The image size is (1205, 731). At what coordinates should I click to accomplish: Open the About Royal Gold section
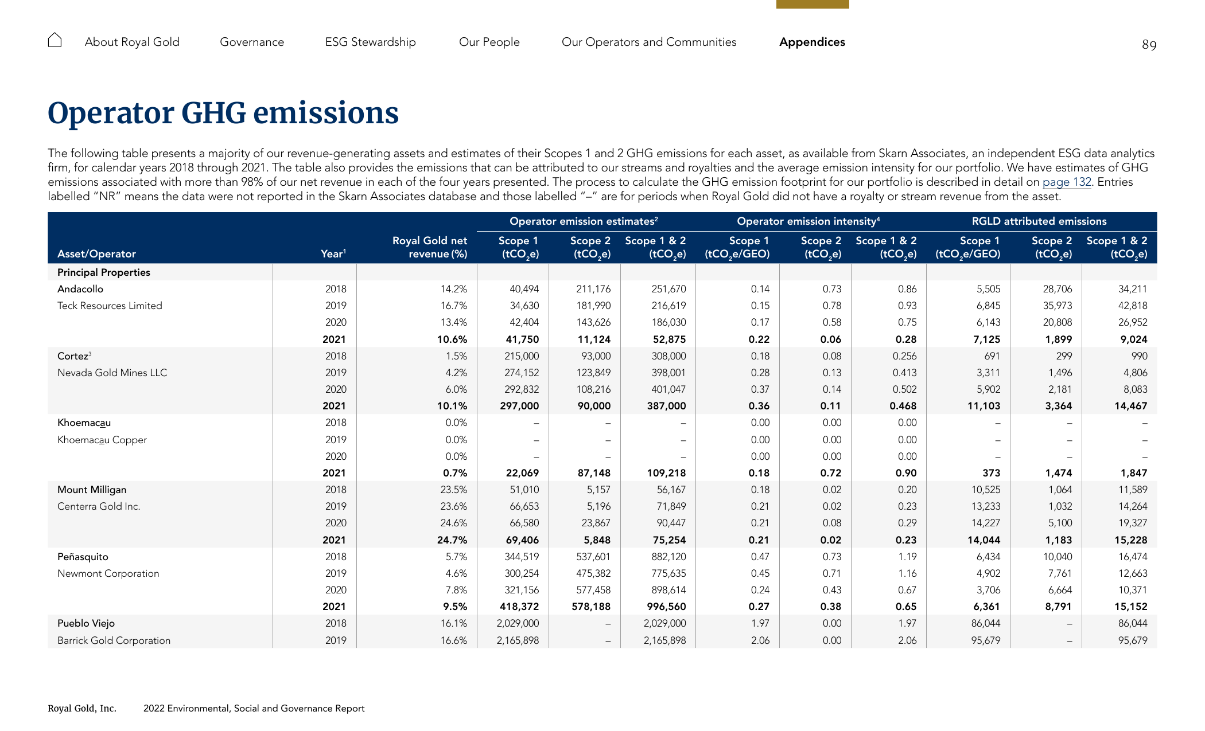click(132, 42)
